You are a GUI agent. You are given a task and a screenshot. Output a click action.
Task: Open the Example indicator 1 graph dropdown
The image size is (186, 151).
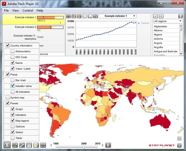pyautogui.click(x=118, y=16)
